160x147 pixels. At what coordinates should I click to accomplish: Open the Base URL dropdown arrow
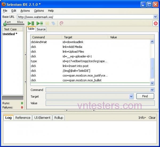(155, 17)
